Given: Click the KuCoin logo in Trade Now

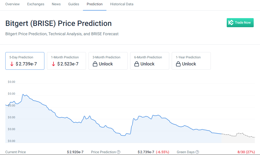Looking at the screenshot, I should (231, 22).
